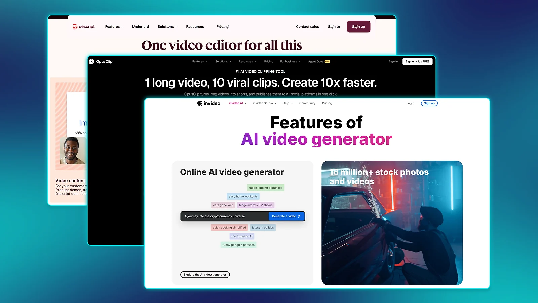Click the cryptocurrency universe prompt field

click(224, 216)
